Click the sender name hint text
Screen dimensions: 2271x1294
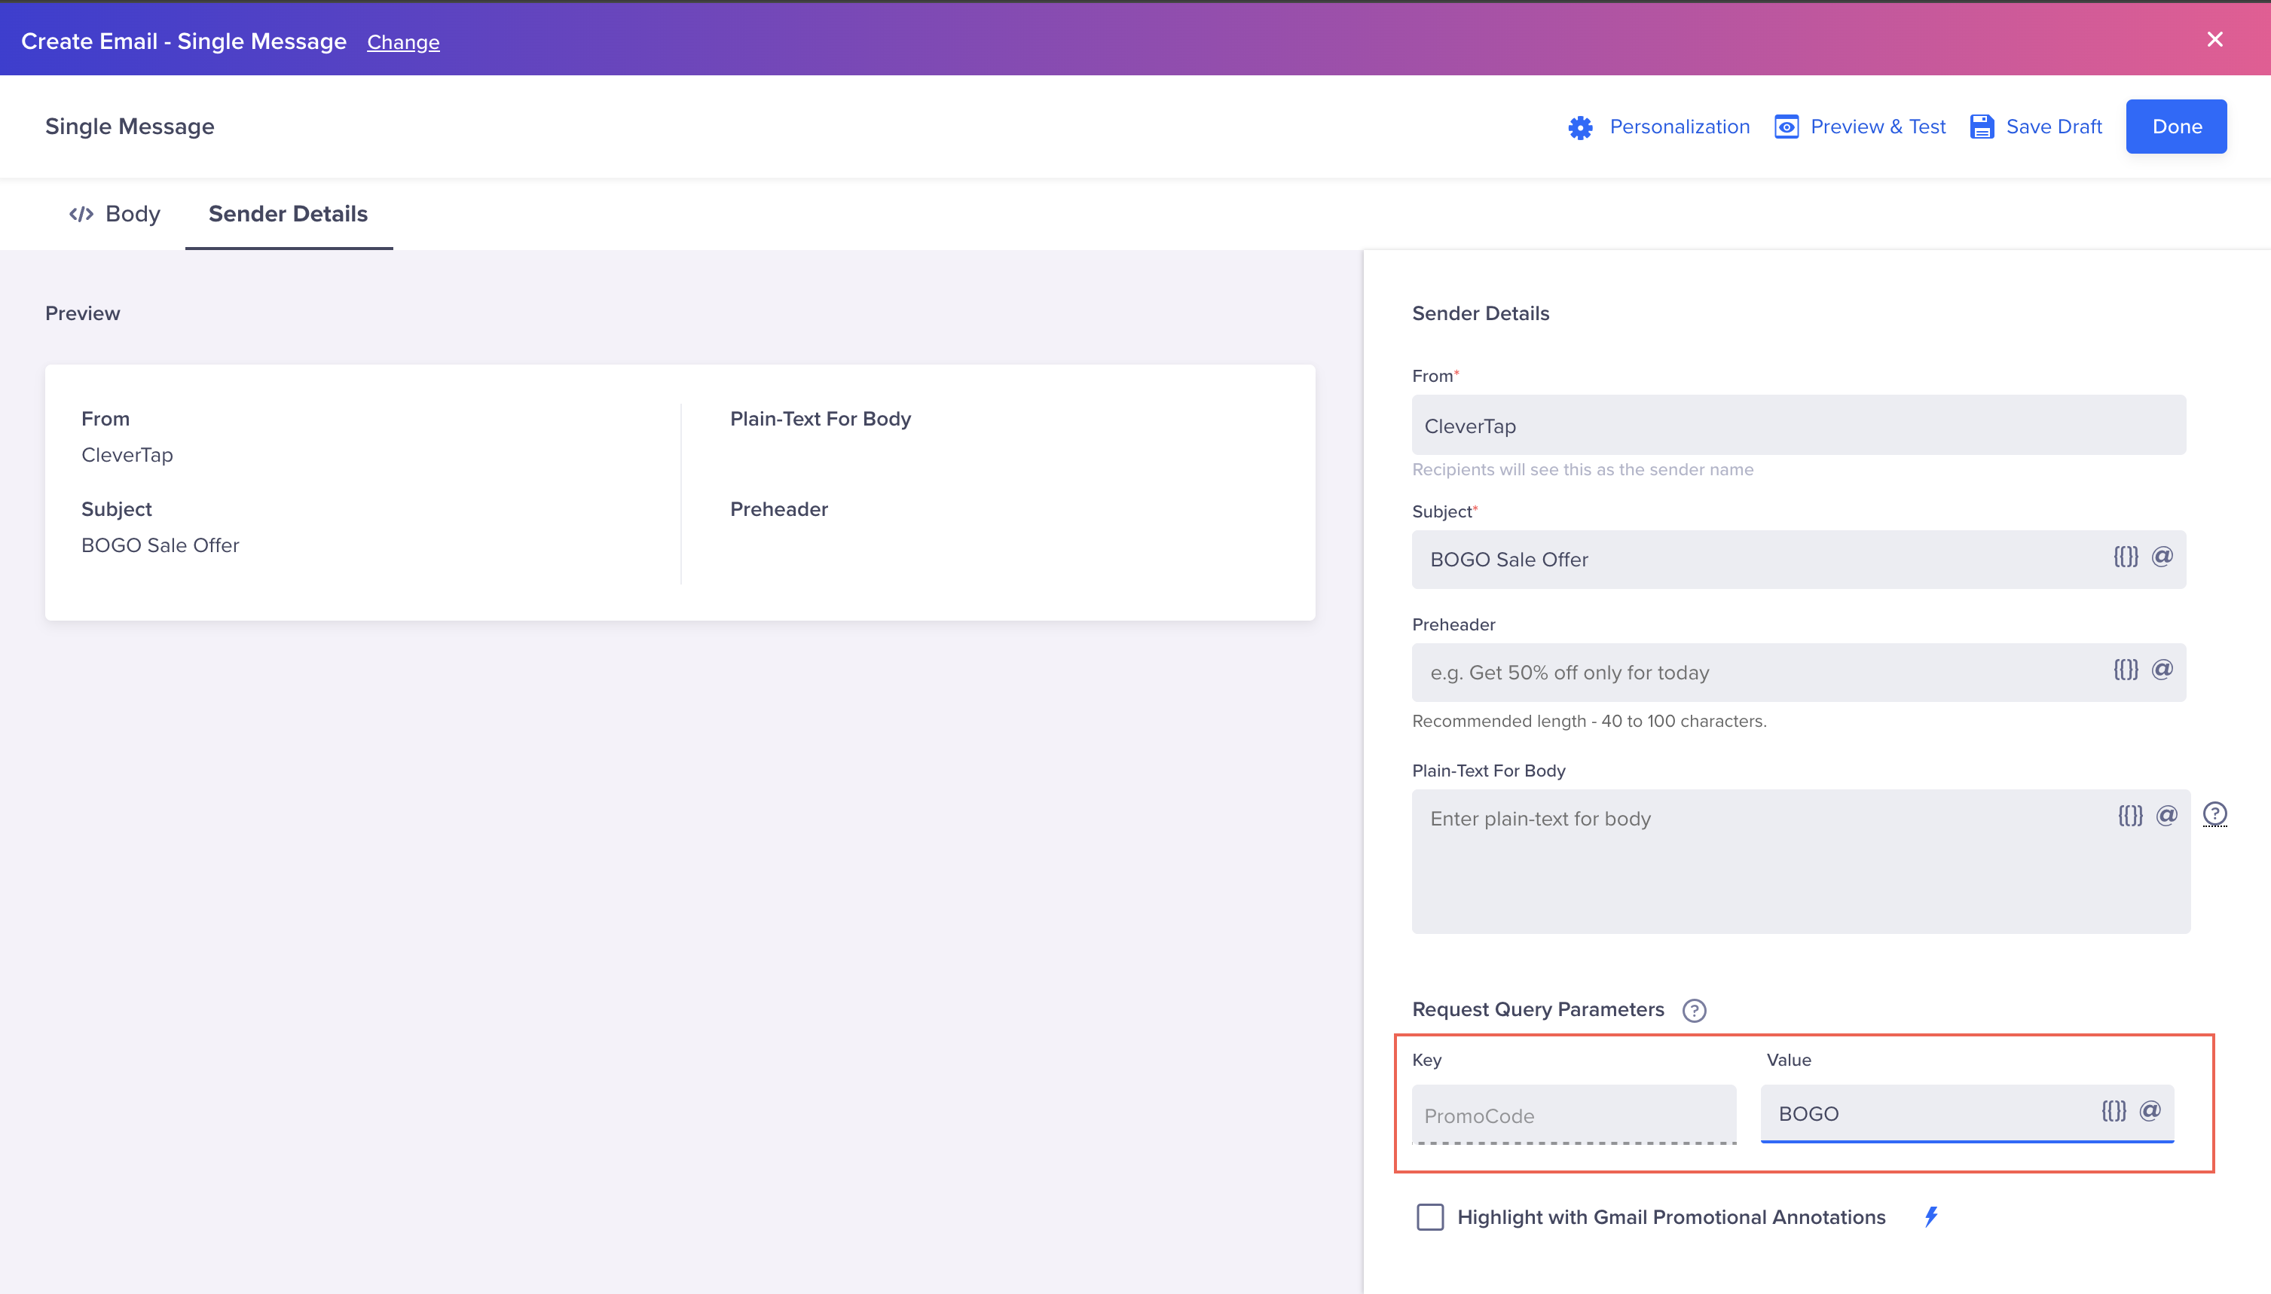coord(1582,469)
